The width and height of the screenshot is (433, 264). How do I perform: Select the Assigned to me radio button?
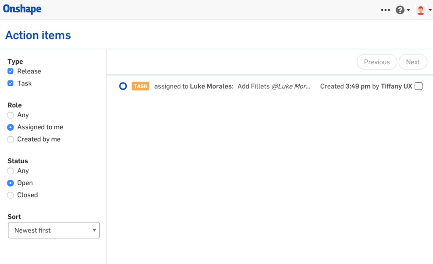11,127
